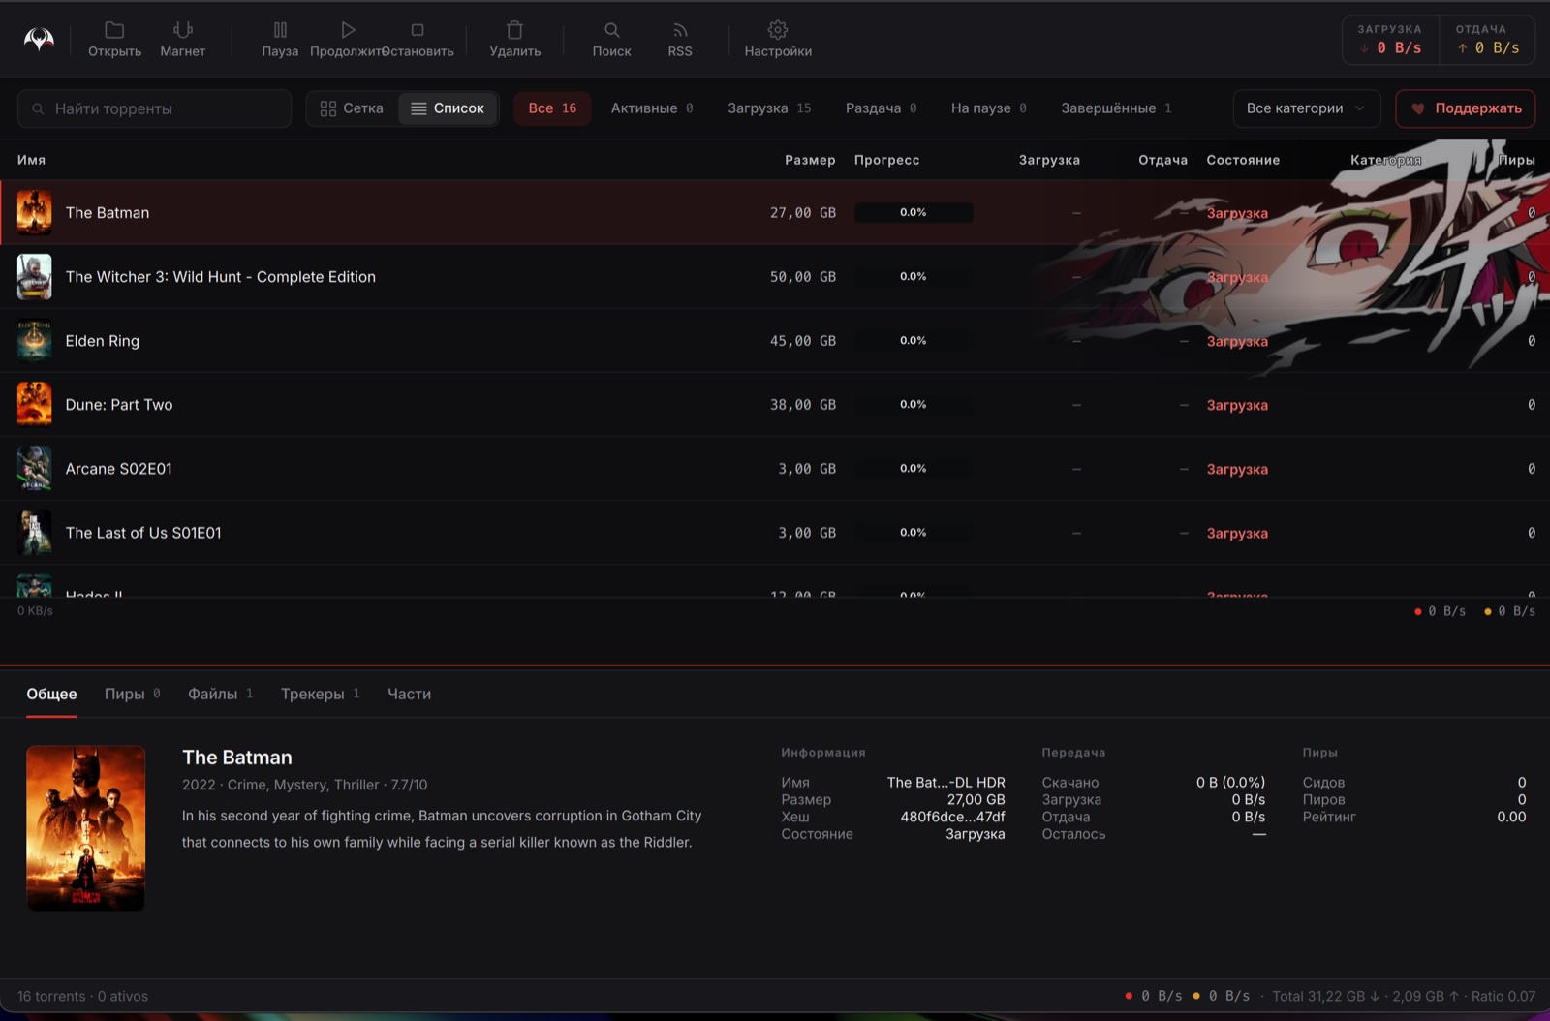Screen dimensions: 1550x1021
Task: Click the Открыть folder icon
Action: [114, 30]
